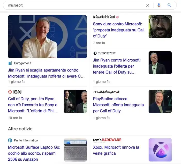This screenshot has width=181, height=164.
Task: Open 'Sony dura contro Microsoft' article
Action: tap(119, 30)
